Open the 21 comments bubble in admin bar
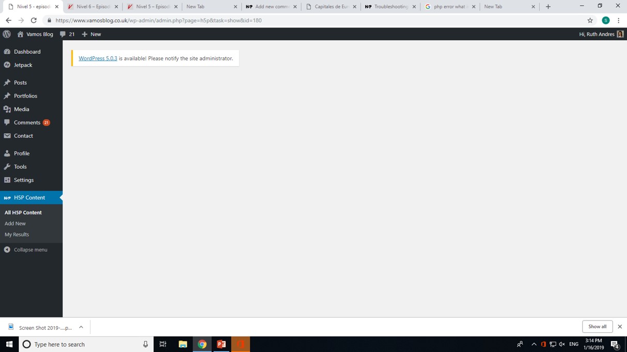Image resolution: width=627 pixels, height=352 pixels. [x=67, y=34]
